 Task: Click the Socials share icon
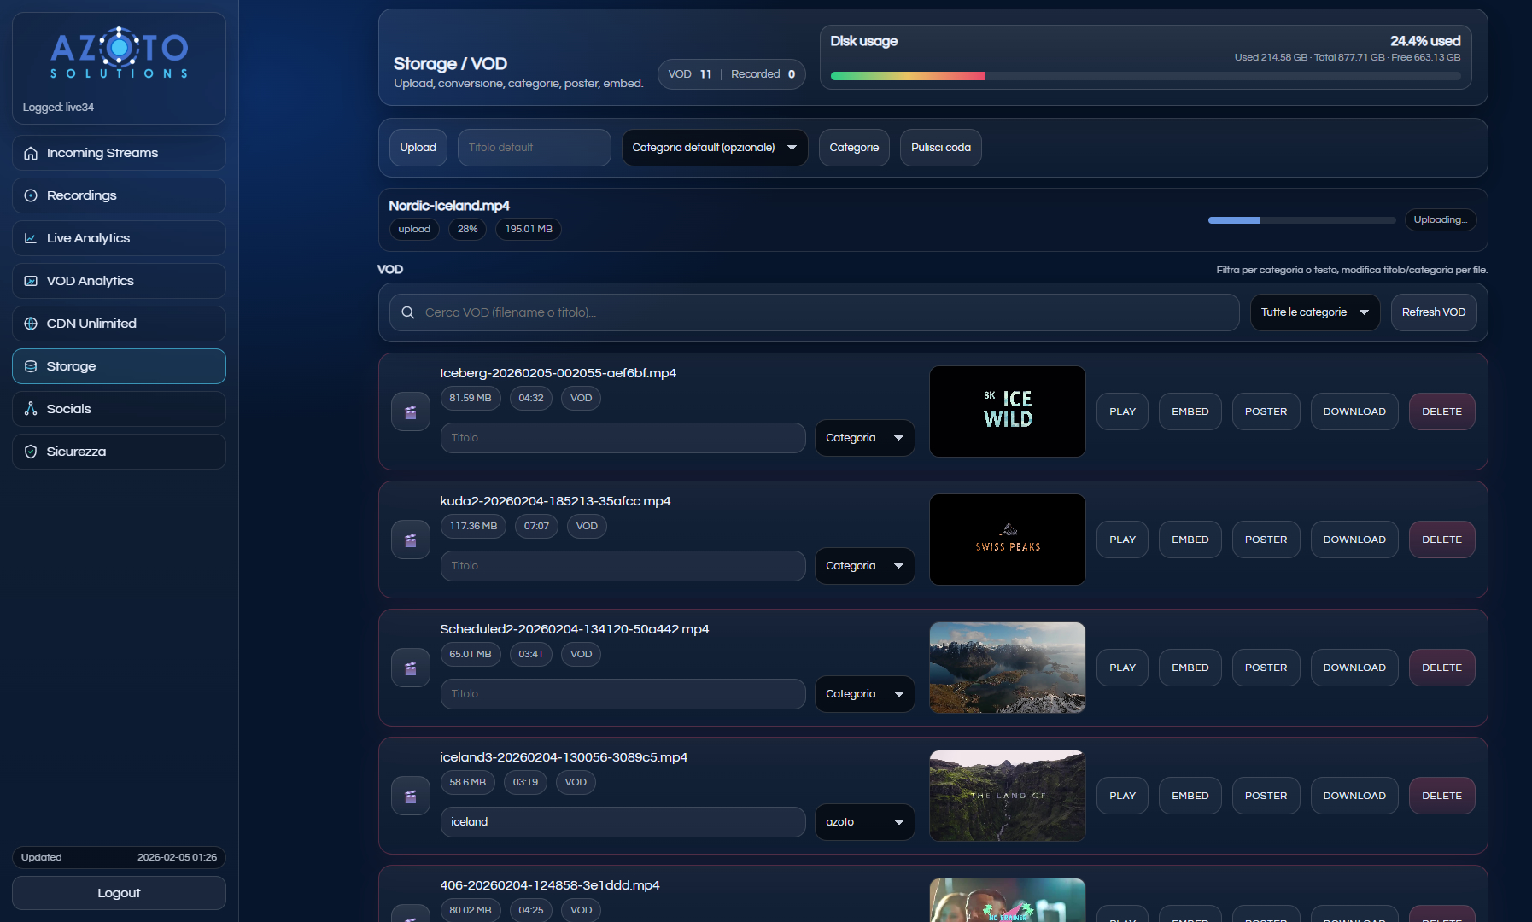[x=31, y=409]
